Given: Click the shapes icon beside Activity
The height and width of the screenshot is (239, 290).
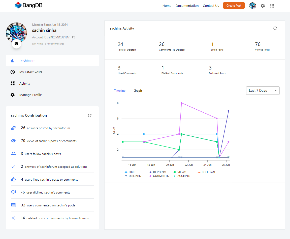Looking at the screenshot, I should click(13, 83).
